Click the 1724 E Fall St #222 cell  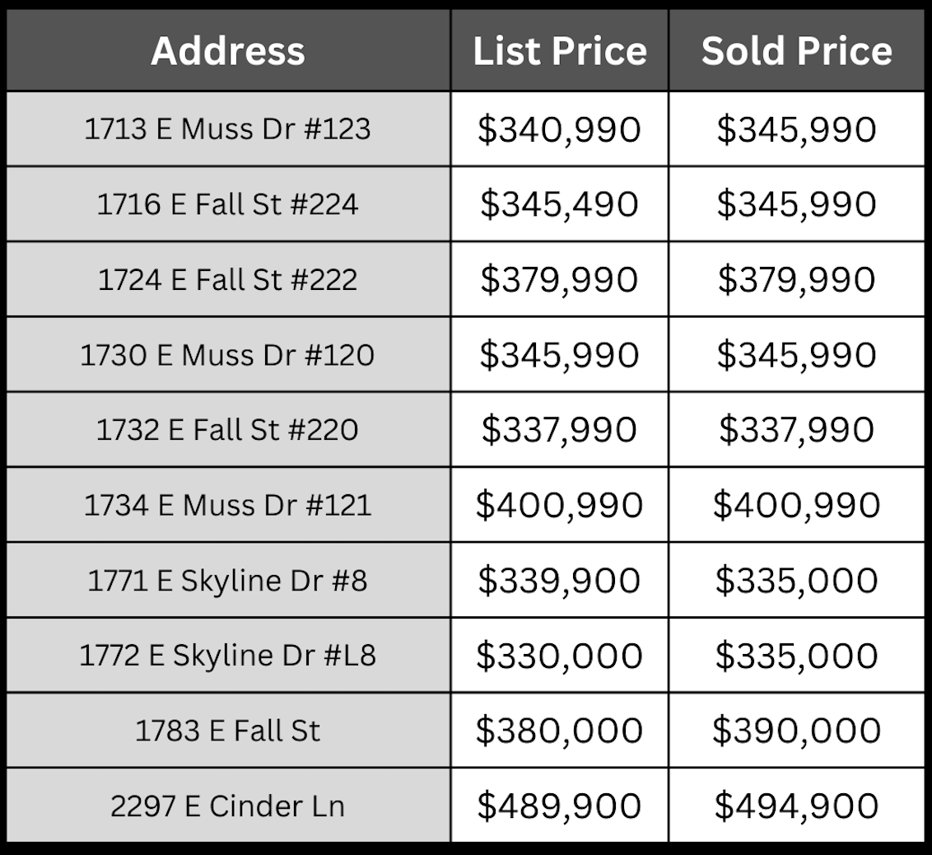(228, 280)
